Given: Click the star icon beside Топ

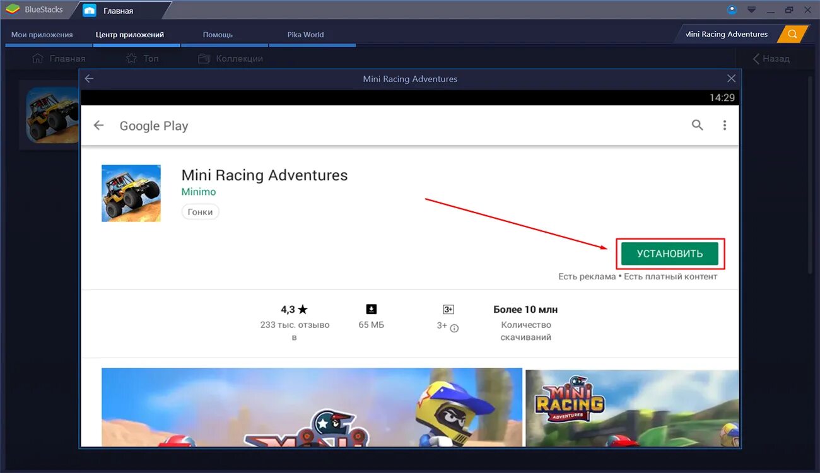Looking at the screenshot, I should point(131,59).
